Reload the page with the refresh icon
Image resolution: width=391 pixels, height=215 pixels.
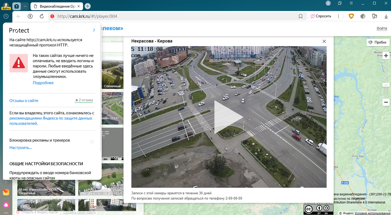click(x=41, y=16)
